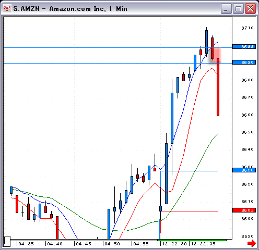Click the 8640 price axis label
The height and width of the screenshot is (250, 259).
click(x=248, y=149)
